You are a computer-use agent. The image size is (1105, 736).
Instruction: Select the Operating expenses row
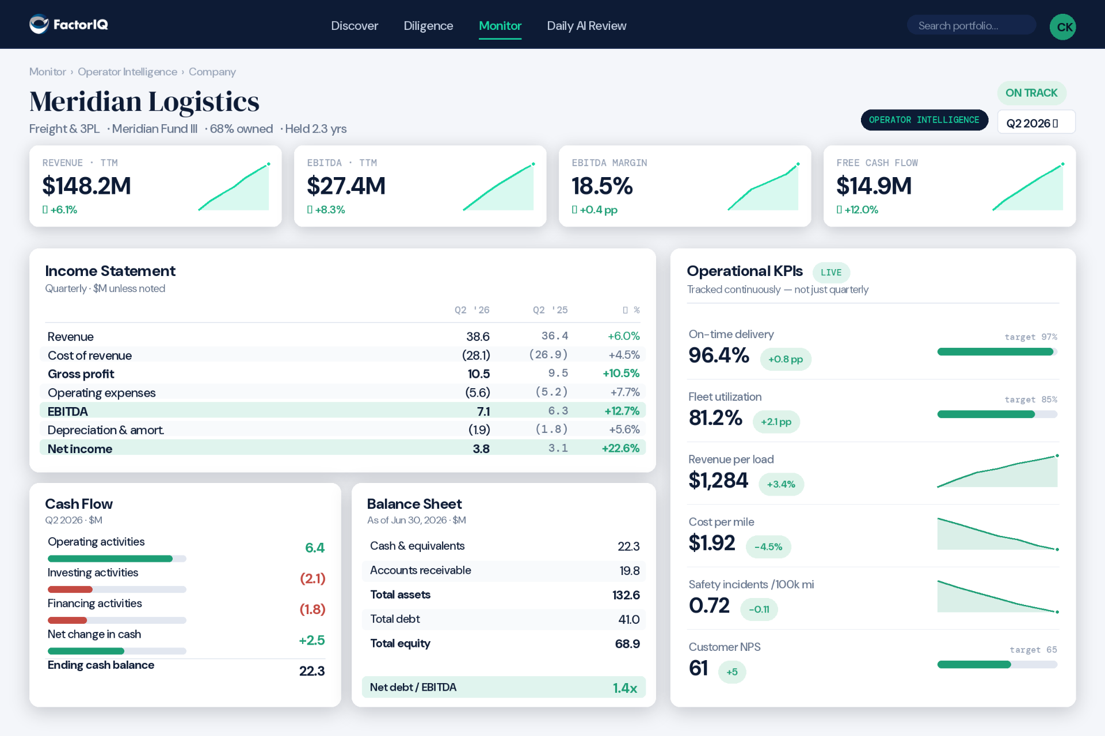click(343, 393)
